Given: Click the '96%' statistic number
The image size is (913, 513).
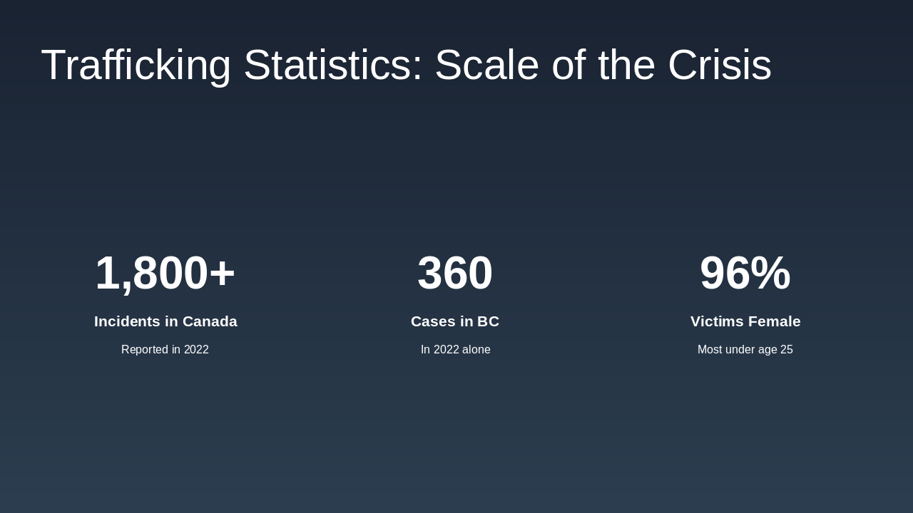Looking at the screenshot, I should [x=745, y=273].
